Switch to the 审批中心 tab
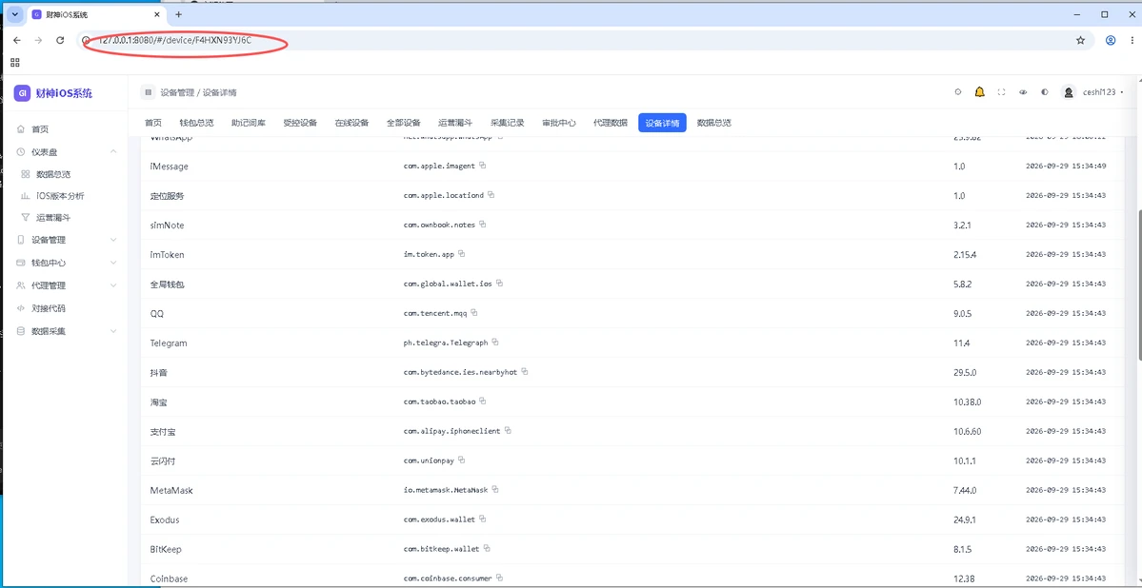1142x588 pixels. click(x=559, y=123)
